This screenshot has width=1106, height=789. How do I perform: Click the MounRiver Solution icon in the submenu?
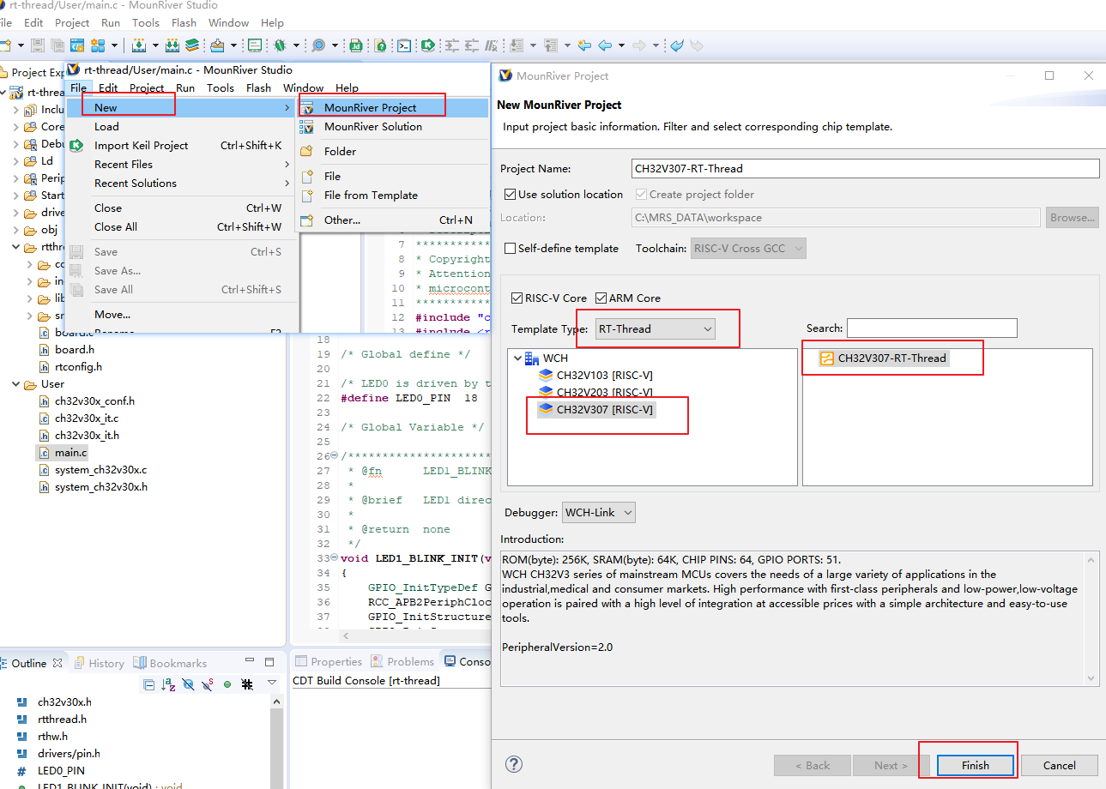(x=306, y=127)
